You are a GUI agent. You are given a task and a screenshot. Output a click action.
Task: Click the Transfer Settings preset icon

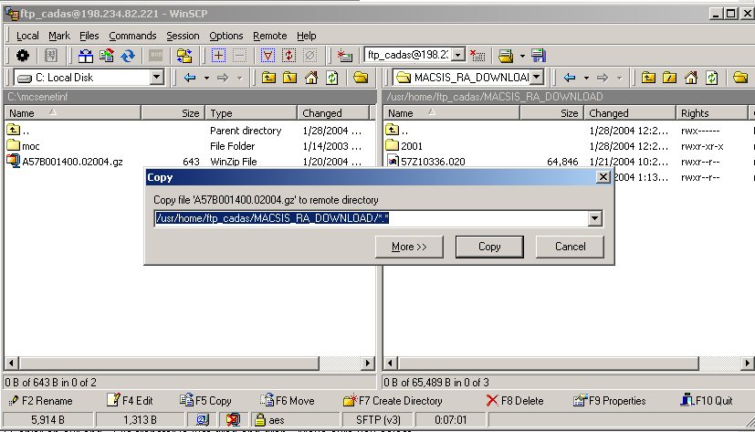coord(506,56)
